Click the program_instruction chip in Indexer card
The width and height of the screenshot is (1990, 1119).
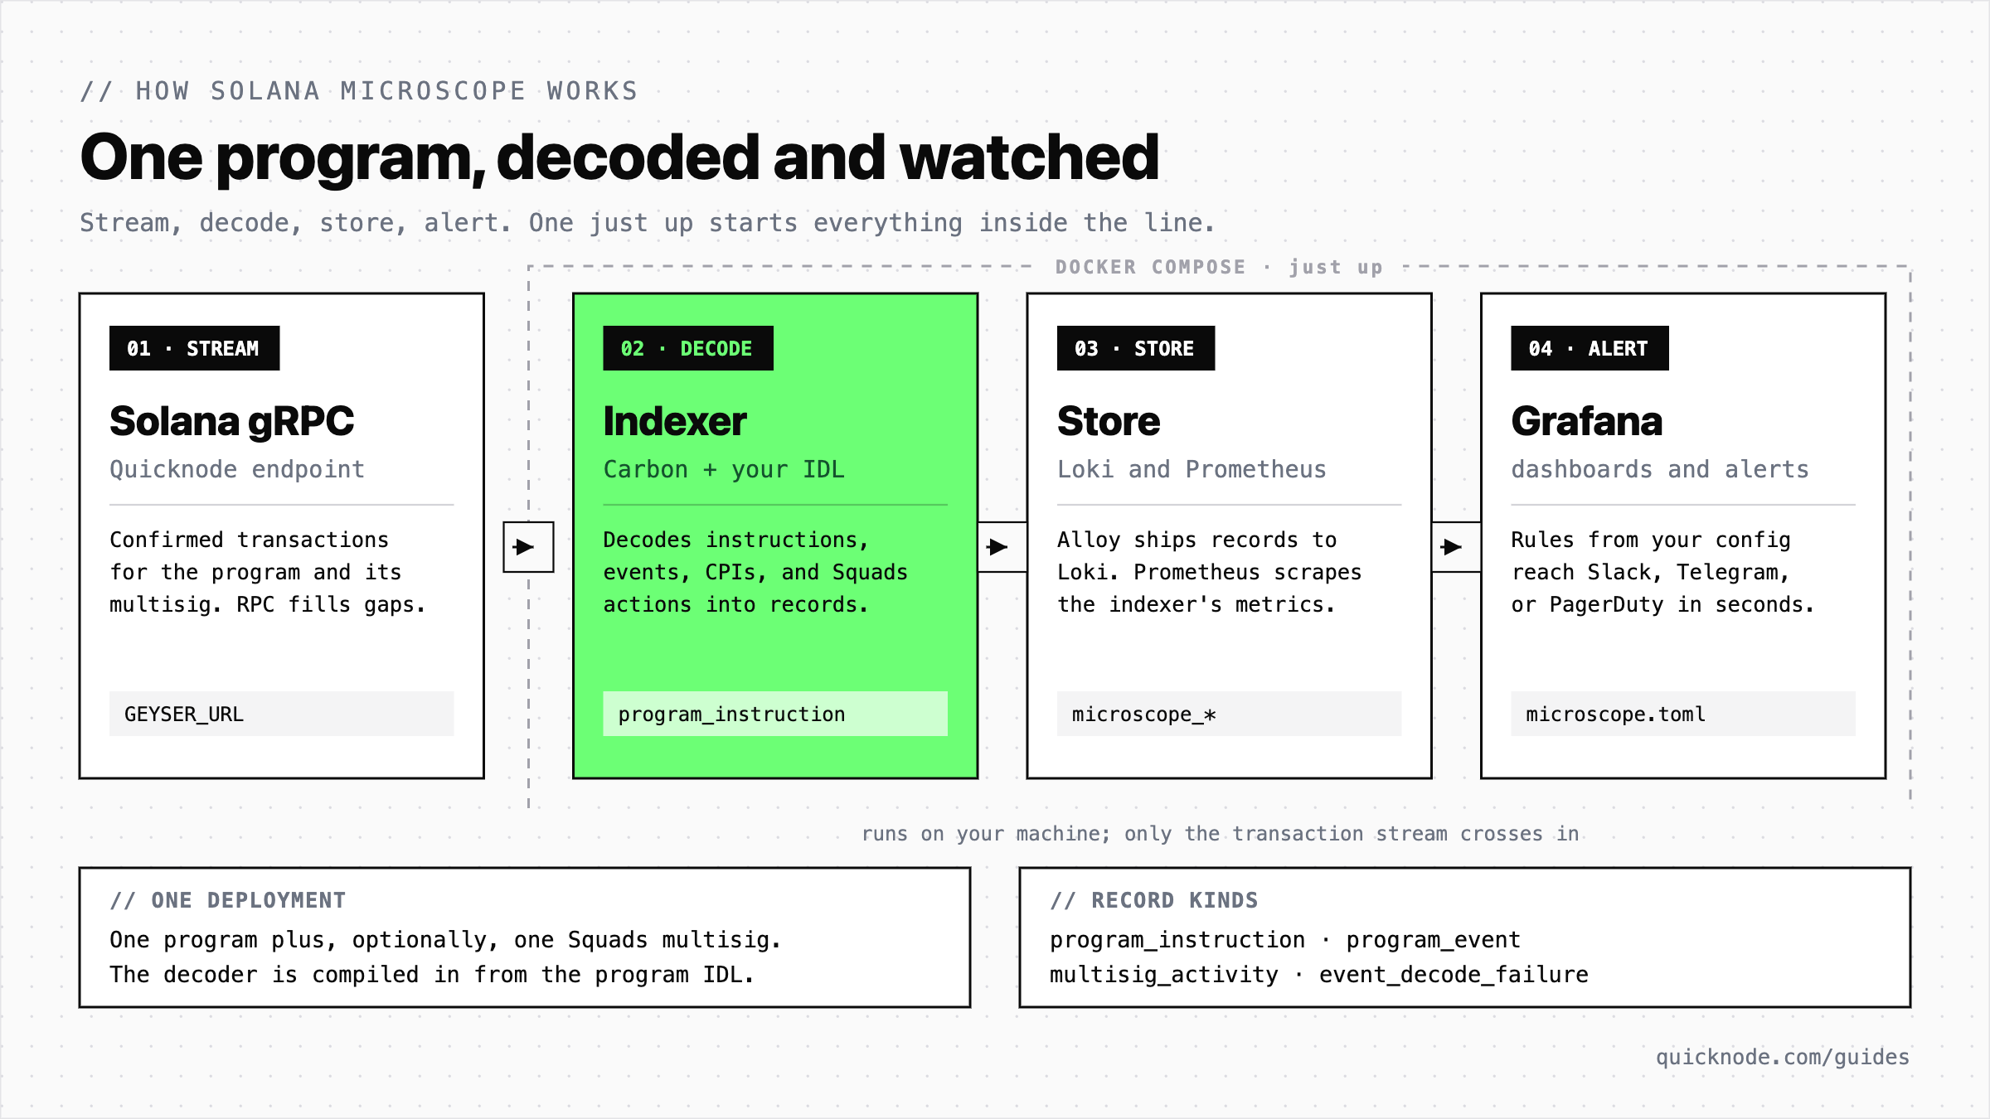[775, 714]
